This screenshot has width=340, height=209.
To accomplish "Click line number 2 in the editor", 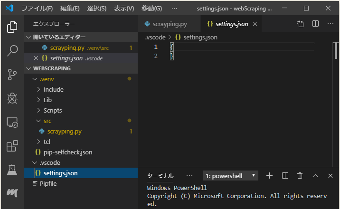I will (156, 56).
